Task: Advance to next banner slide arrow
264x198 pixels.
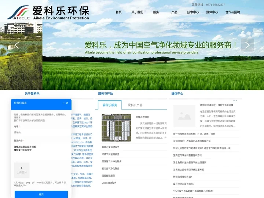Action: coord(247,45)
